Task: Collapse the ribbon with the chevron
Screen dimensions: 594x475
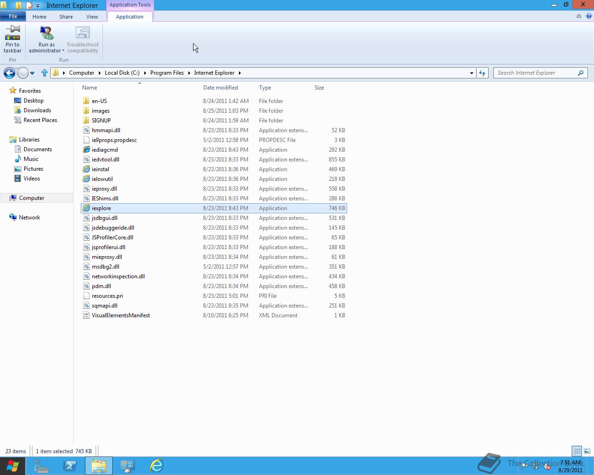Action: point(579,16)
